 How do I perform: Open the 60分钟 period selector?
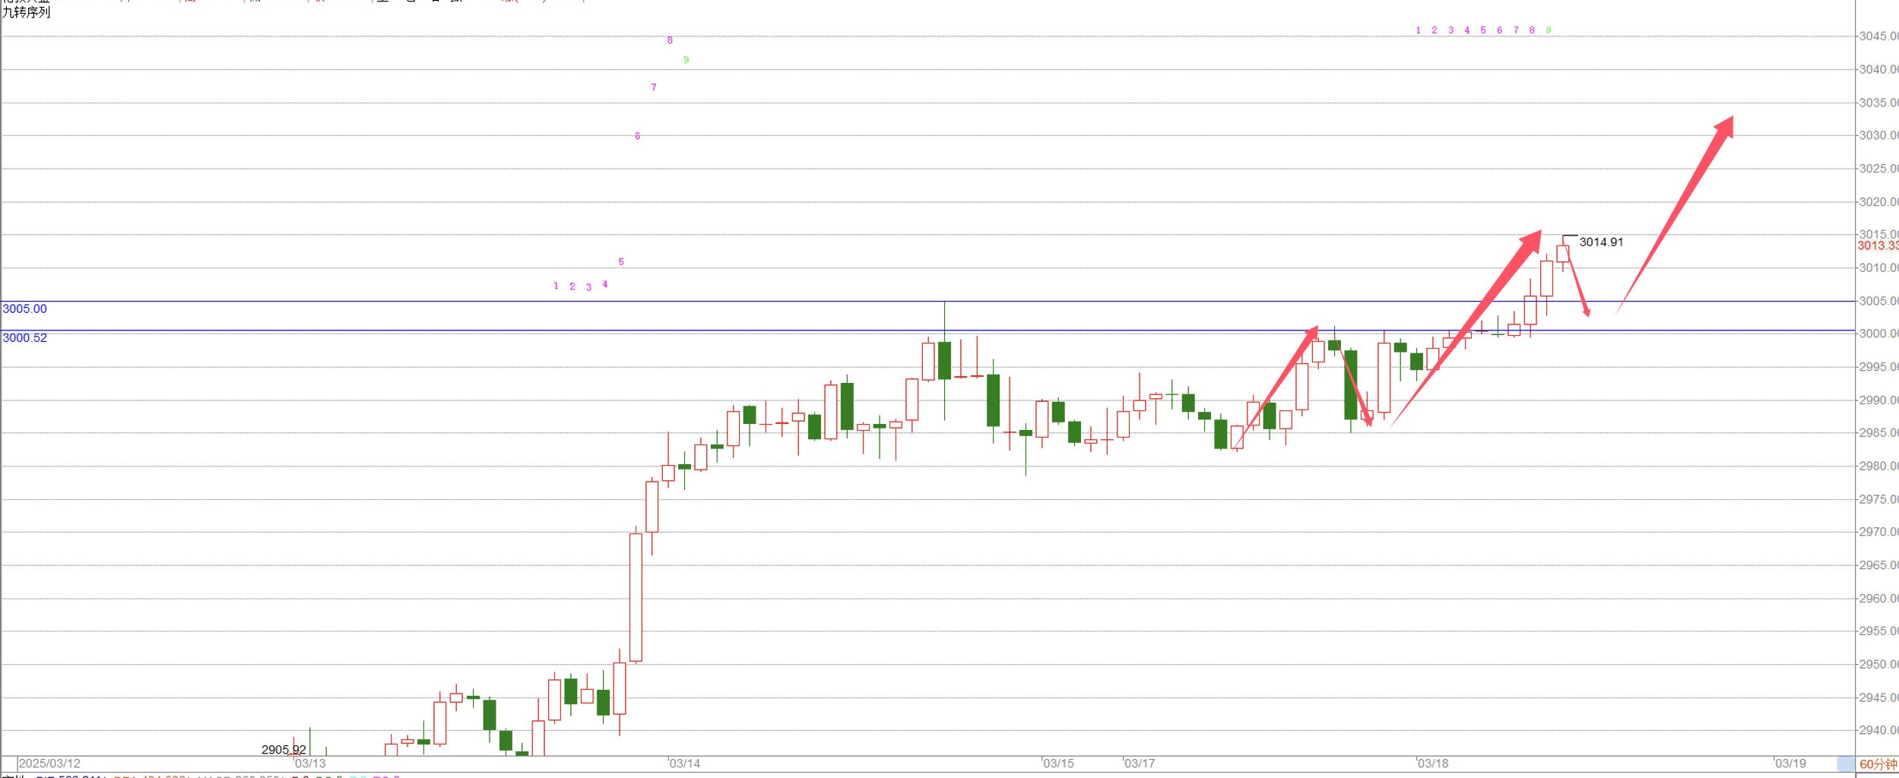[1878, 764]
